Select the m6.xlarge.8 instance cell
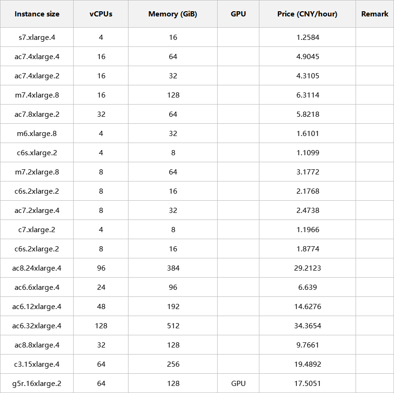Screen dimensions: 394x393 pyautogui.click(x=37, y=134)
